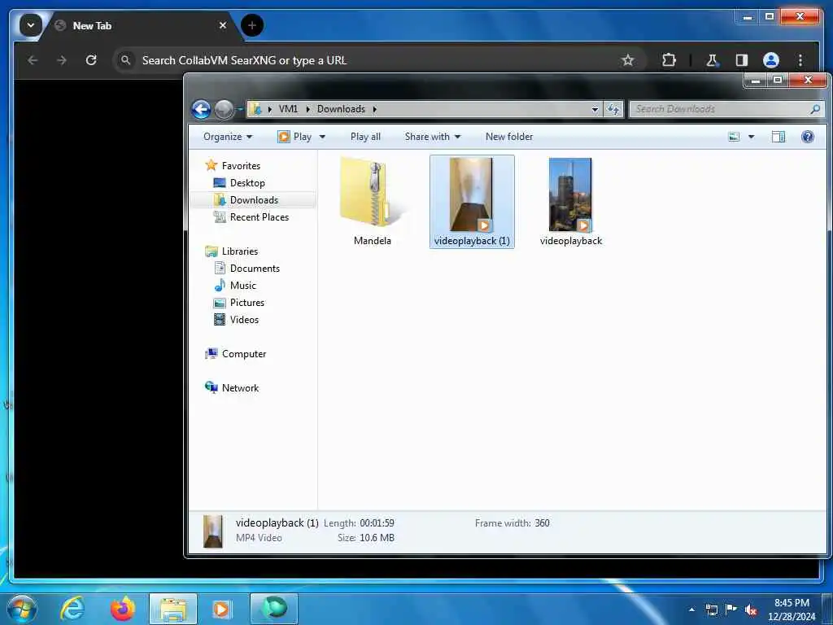833x625 pixels.
Task: Open the recent pages dropdown near back buttons
Action: pos(240,110)
